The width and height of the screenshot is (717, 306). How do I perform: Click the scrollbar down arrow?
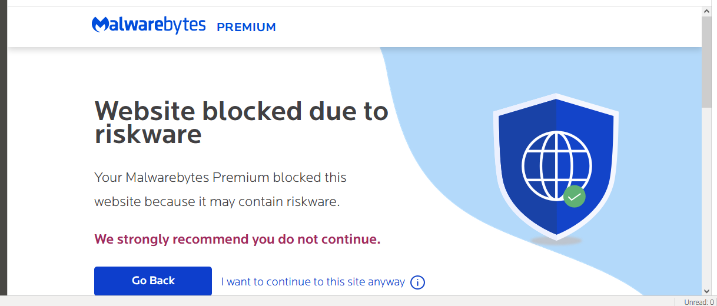(x=707, y=290)
